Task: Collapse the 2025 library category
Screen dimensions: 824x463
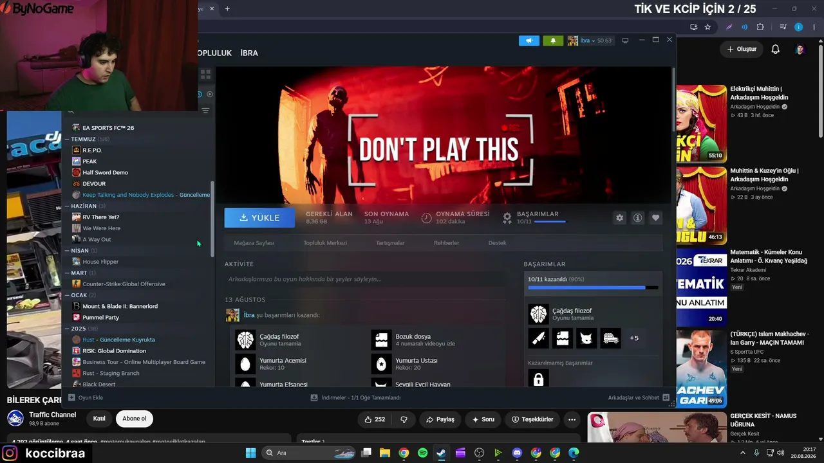Action: click(67, 329)
